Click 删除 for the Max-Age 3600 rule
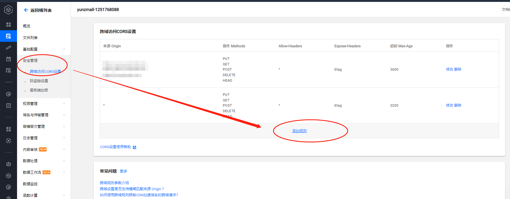 (x=458, y=69)
